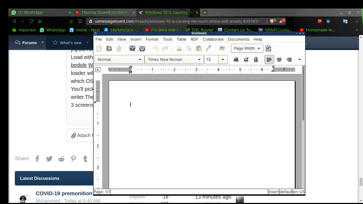Open the COVID-19 premonition discussion thread
The width and height of the screenshot is (363, 204).
pyautogui.click(x=64, y=194)
